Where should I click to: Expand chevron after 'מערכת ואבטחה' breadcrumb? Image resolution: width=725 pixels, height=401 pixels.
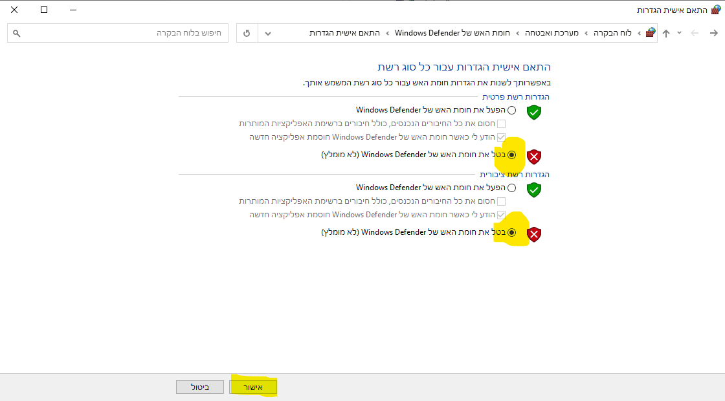tap(517, 33)
